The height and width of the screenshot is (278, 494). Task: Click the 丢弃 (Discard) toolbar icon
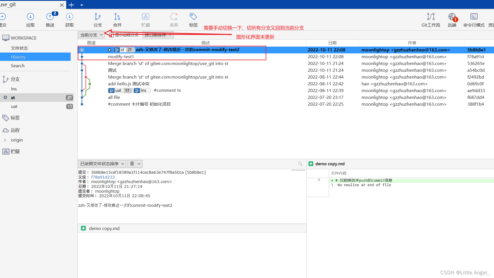(174, 17)
